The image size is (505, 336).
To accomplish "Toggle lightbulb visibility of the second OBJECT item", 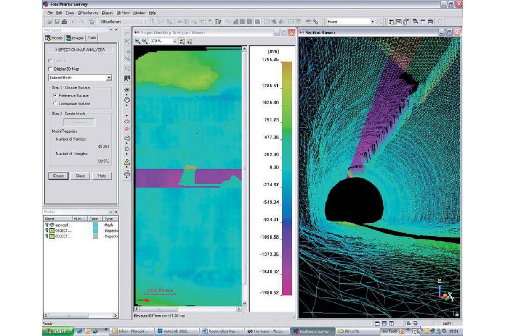I will [x=47, y=236].
